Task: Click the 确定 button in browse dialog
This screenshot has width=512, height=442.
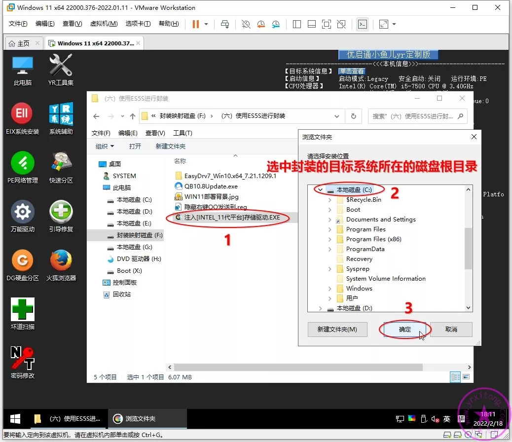Action: point(404,329)
